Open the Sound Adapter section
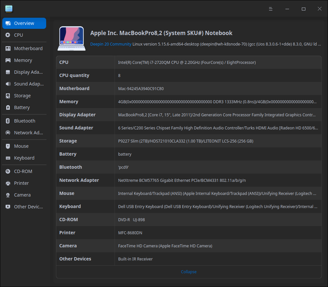The image size is (328, 287). click(x=24, y=84)
